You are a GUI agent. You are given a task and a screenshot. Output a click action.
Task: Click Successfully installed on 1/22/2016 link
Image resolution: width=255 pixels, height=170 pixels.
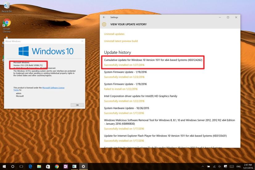click(x=124, y=101)
